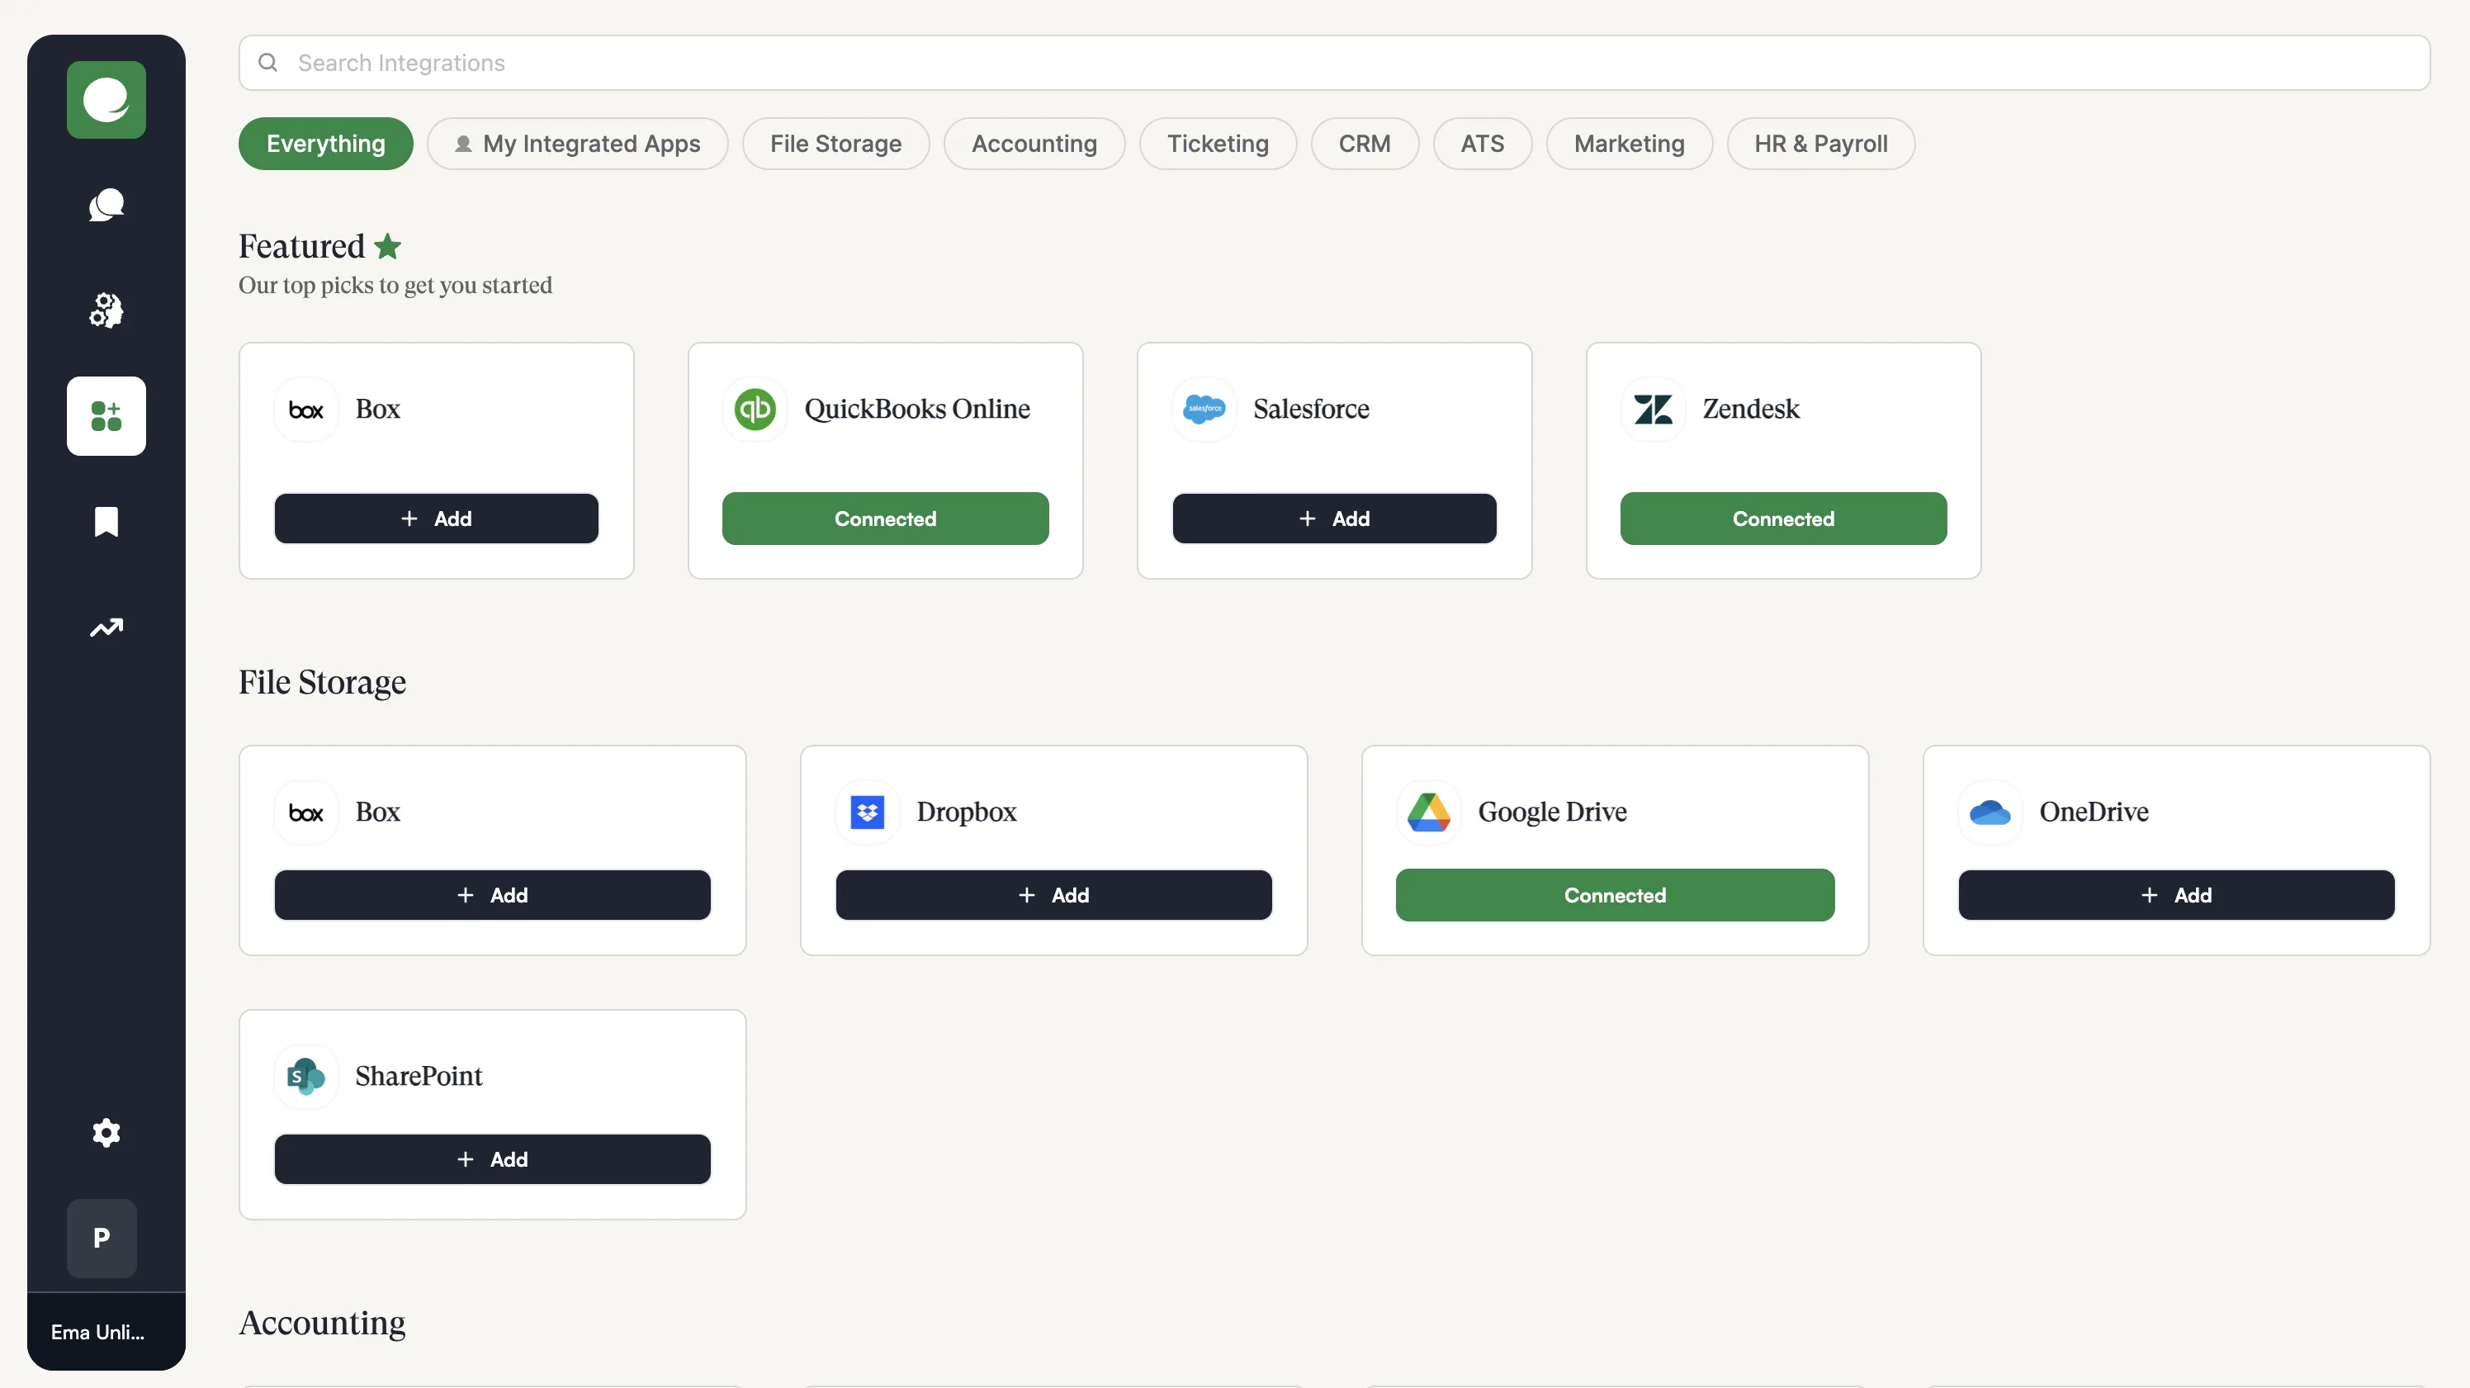Click the Salesforce cloud logo
The width and height of the screenshot is (2470, 1388).
point(1204,410)
